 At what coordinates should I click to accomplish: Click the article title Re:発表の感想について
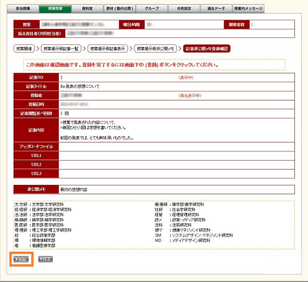(80, 86)
